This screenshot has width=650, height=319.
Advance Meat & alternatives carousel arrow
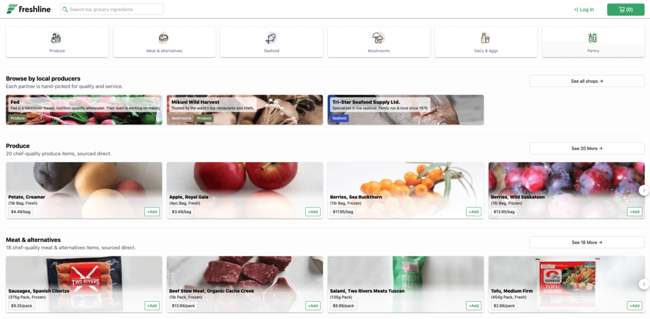644,284
